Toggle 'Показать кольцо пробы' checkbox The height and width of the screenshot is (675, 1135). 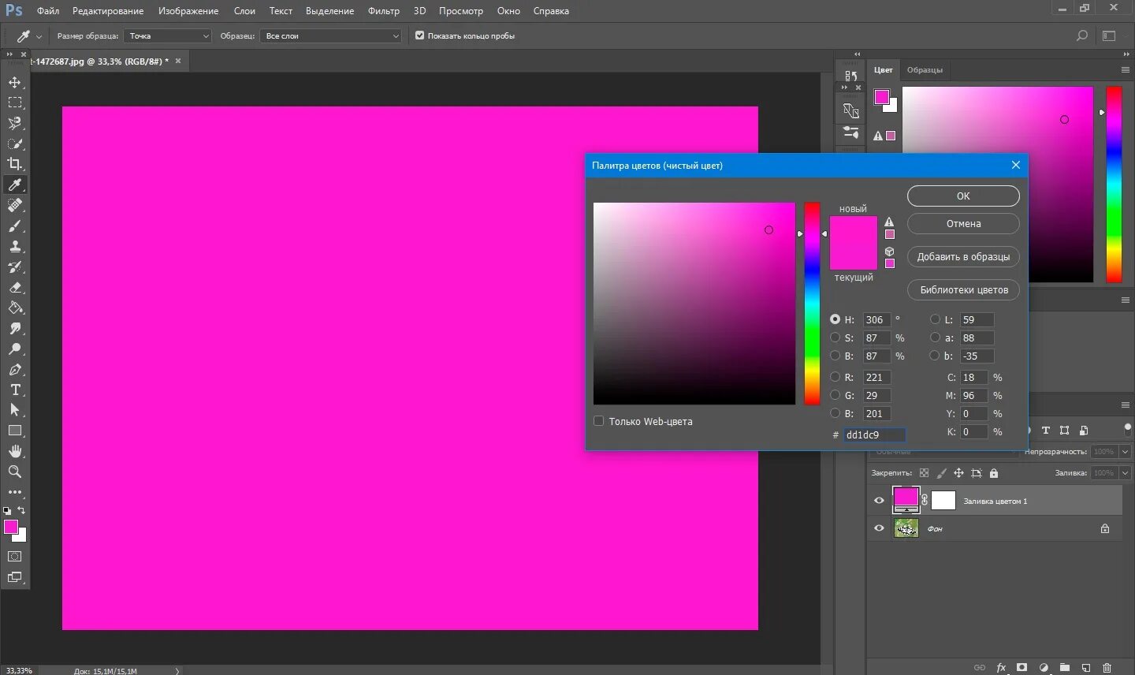(419, 35)
